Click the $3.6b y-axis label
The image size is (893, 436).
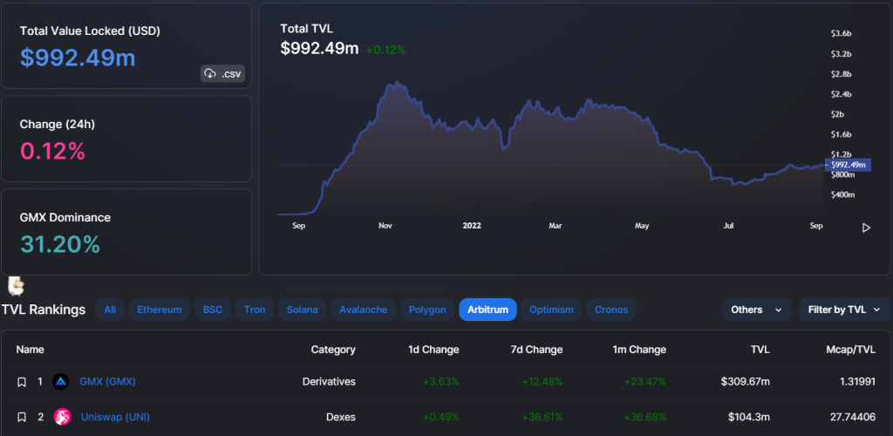[x=842, y=33]
